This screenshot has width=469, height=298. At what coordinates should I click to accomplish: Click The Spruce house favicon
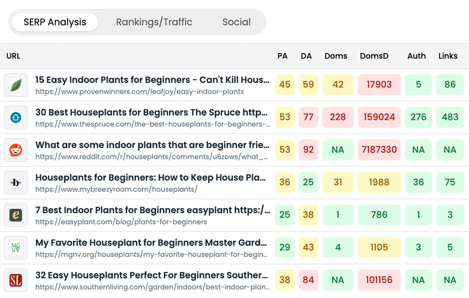16,117
